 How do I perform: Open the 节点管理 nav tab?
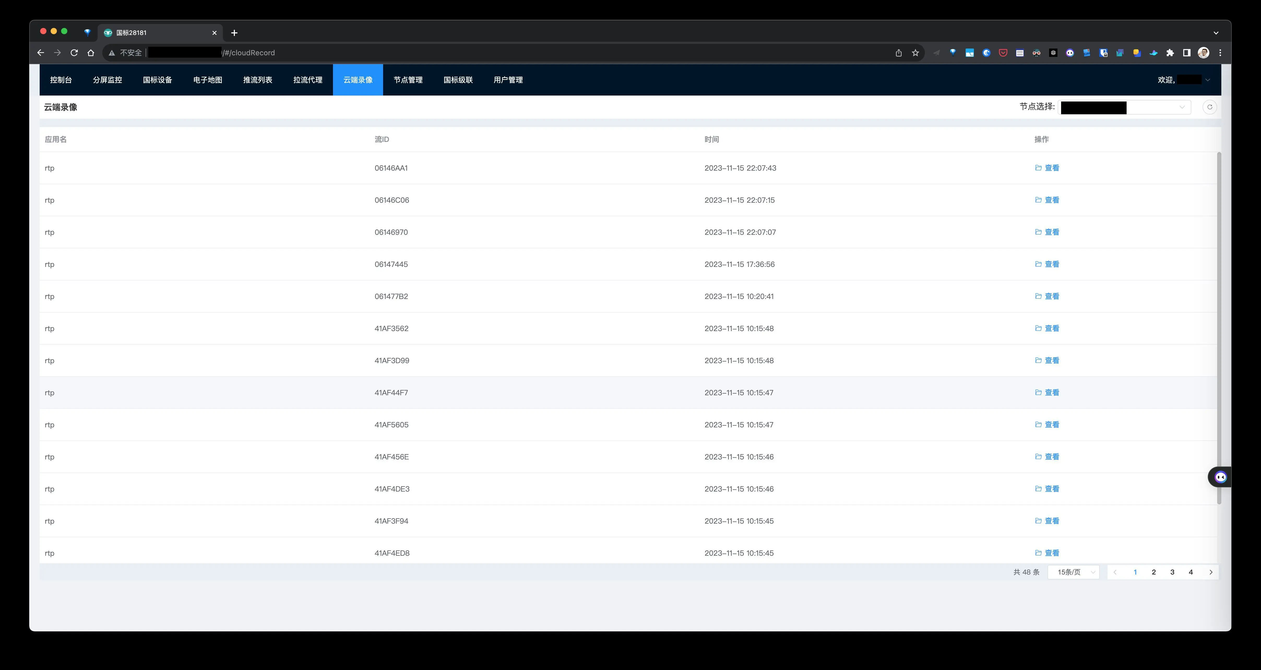[408, 80]
